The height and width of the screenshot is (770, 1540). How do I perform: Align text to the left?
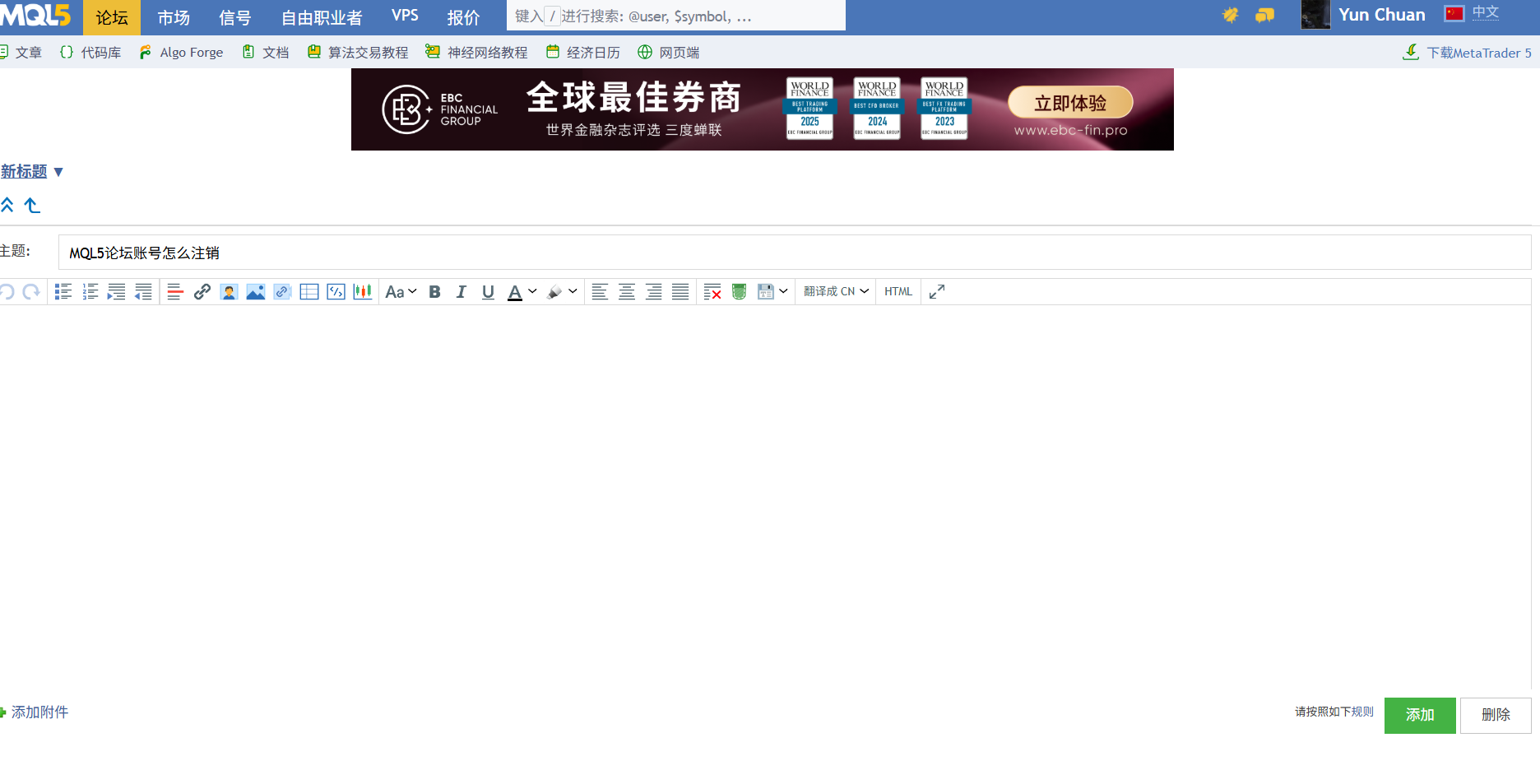pos(600,292)
